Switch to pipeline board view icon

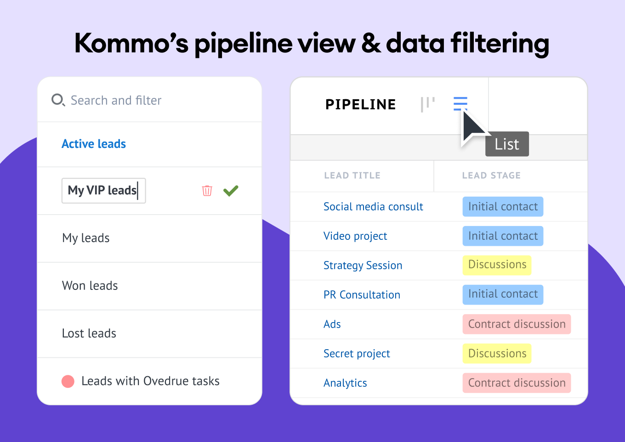(427, 104)
